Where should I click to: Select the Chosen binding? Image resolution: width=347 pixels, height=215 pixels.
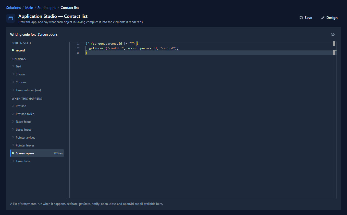pos(37,82)
